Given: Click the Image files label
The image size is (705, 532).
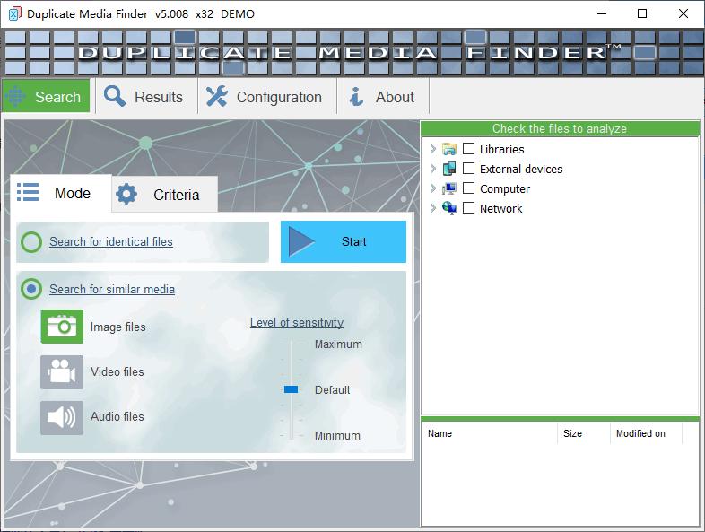Looking at the screenshot, I should [117, 327].
